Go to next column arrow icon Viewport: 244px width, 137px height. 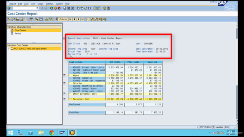[79, 19]
